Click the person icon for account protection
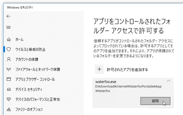This screenshot has width=183, height=115. (x=9, y=59)
